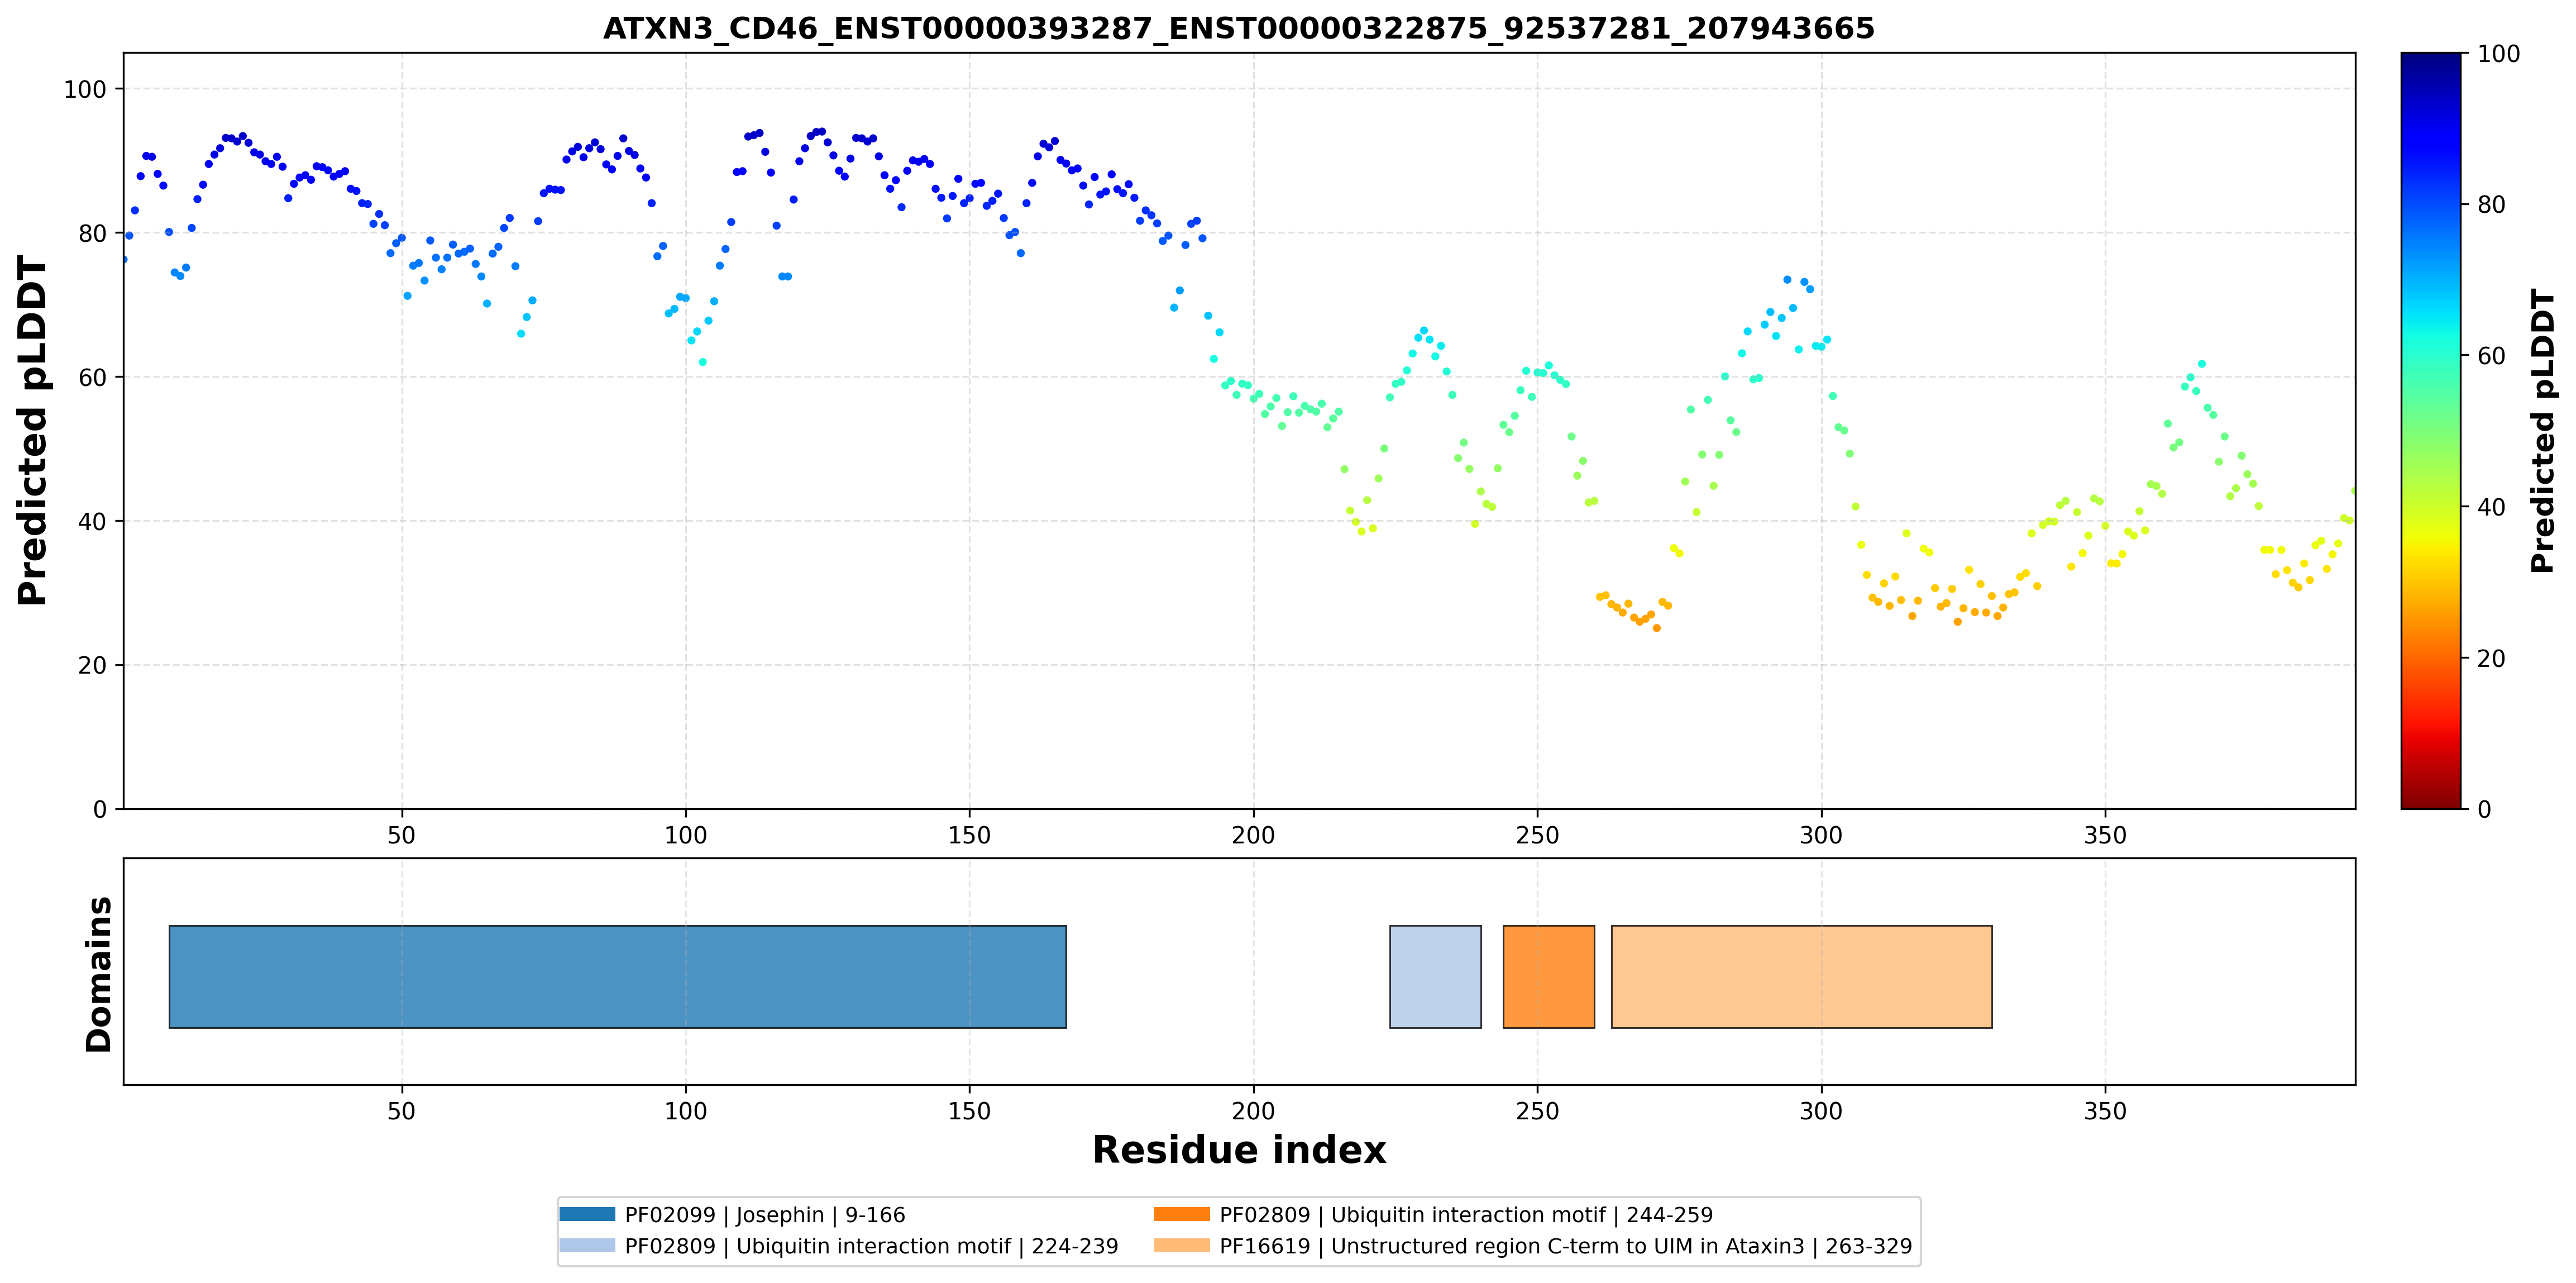Viewport: 2576px width, 1283px height.
Task: Click the 100 label at the colorbar top
Action: [2498, 54]
